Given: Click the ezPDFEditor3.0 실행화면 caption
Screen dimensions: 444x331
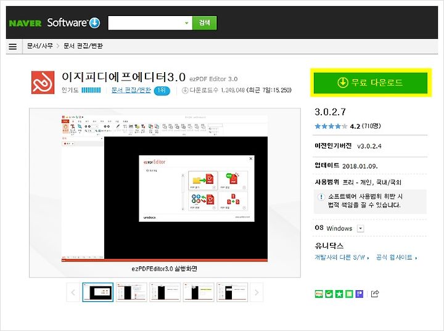Looking at the screenshot, I should click(x=165, y=269).
